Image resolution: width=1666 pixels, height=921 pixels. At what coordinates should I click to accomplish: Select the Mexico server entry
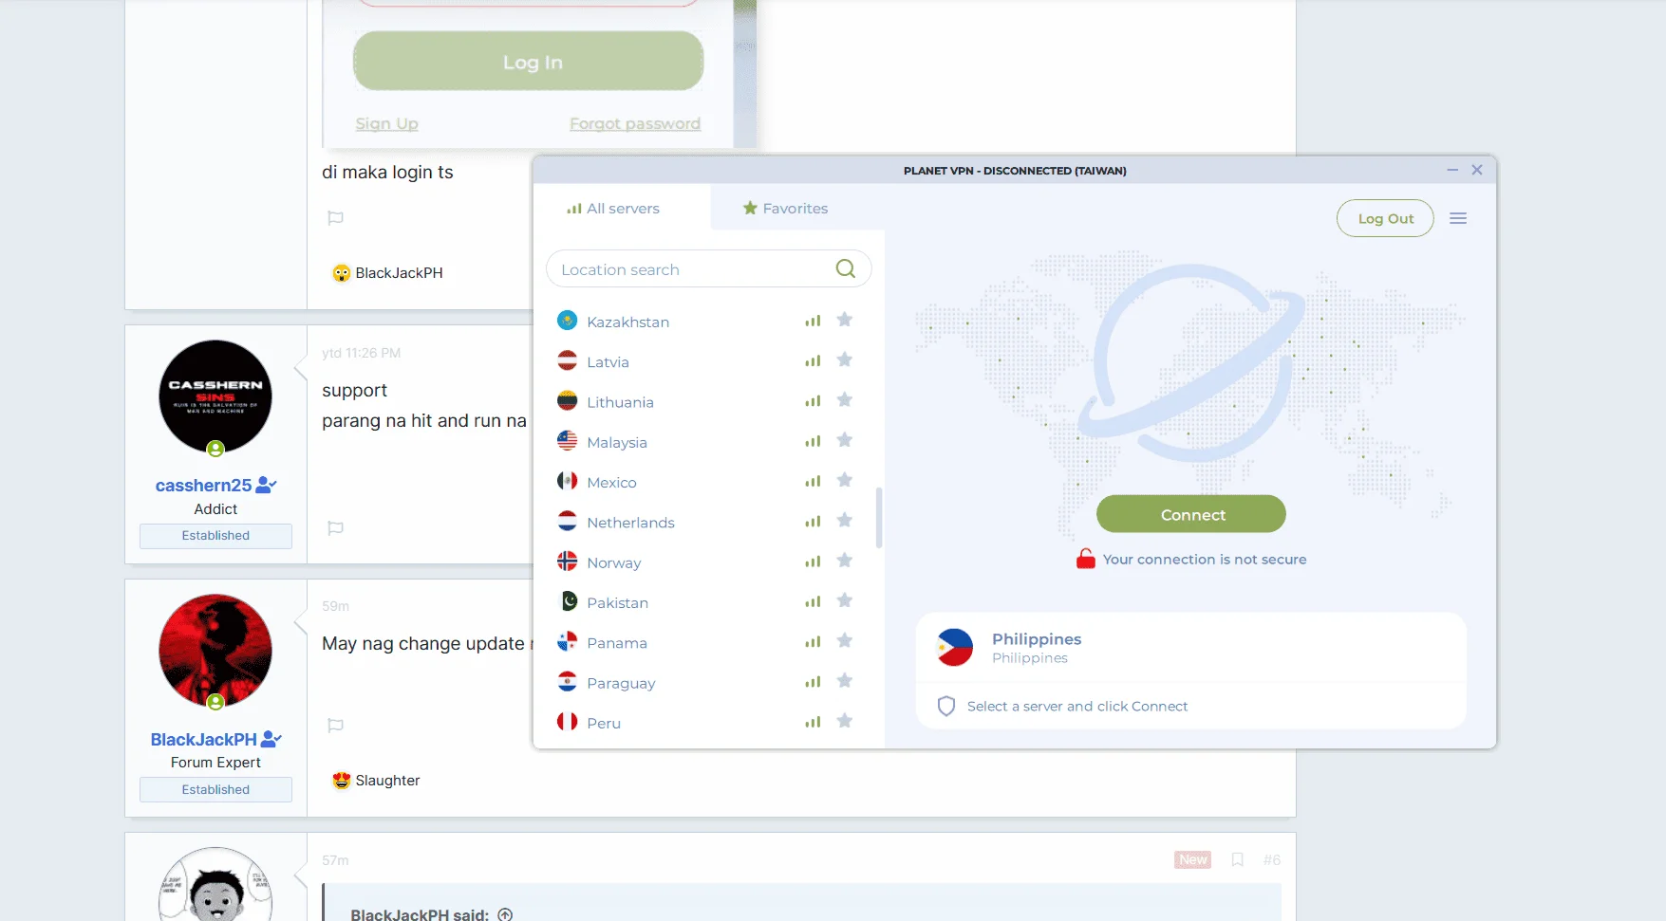pyautogui.click(x=707, y=481)
